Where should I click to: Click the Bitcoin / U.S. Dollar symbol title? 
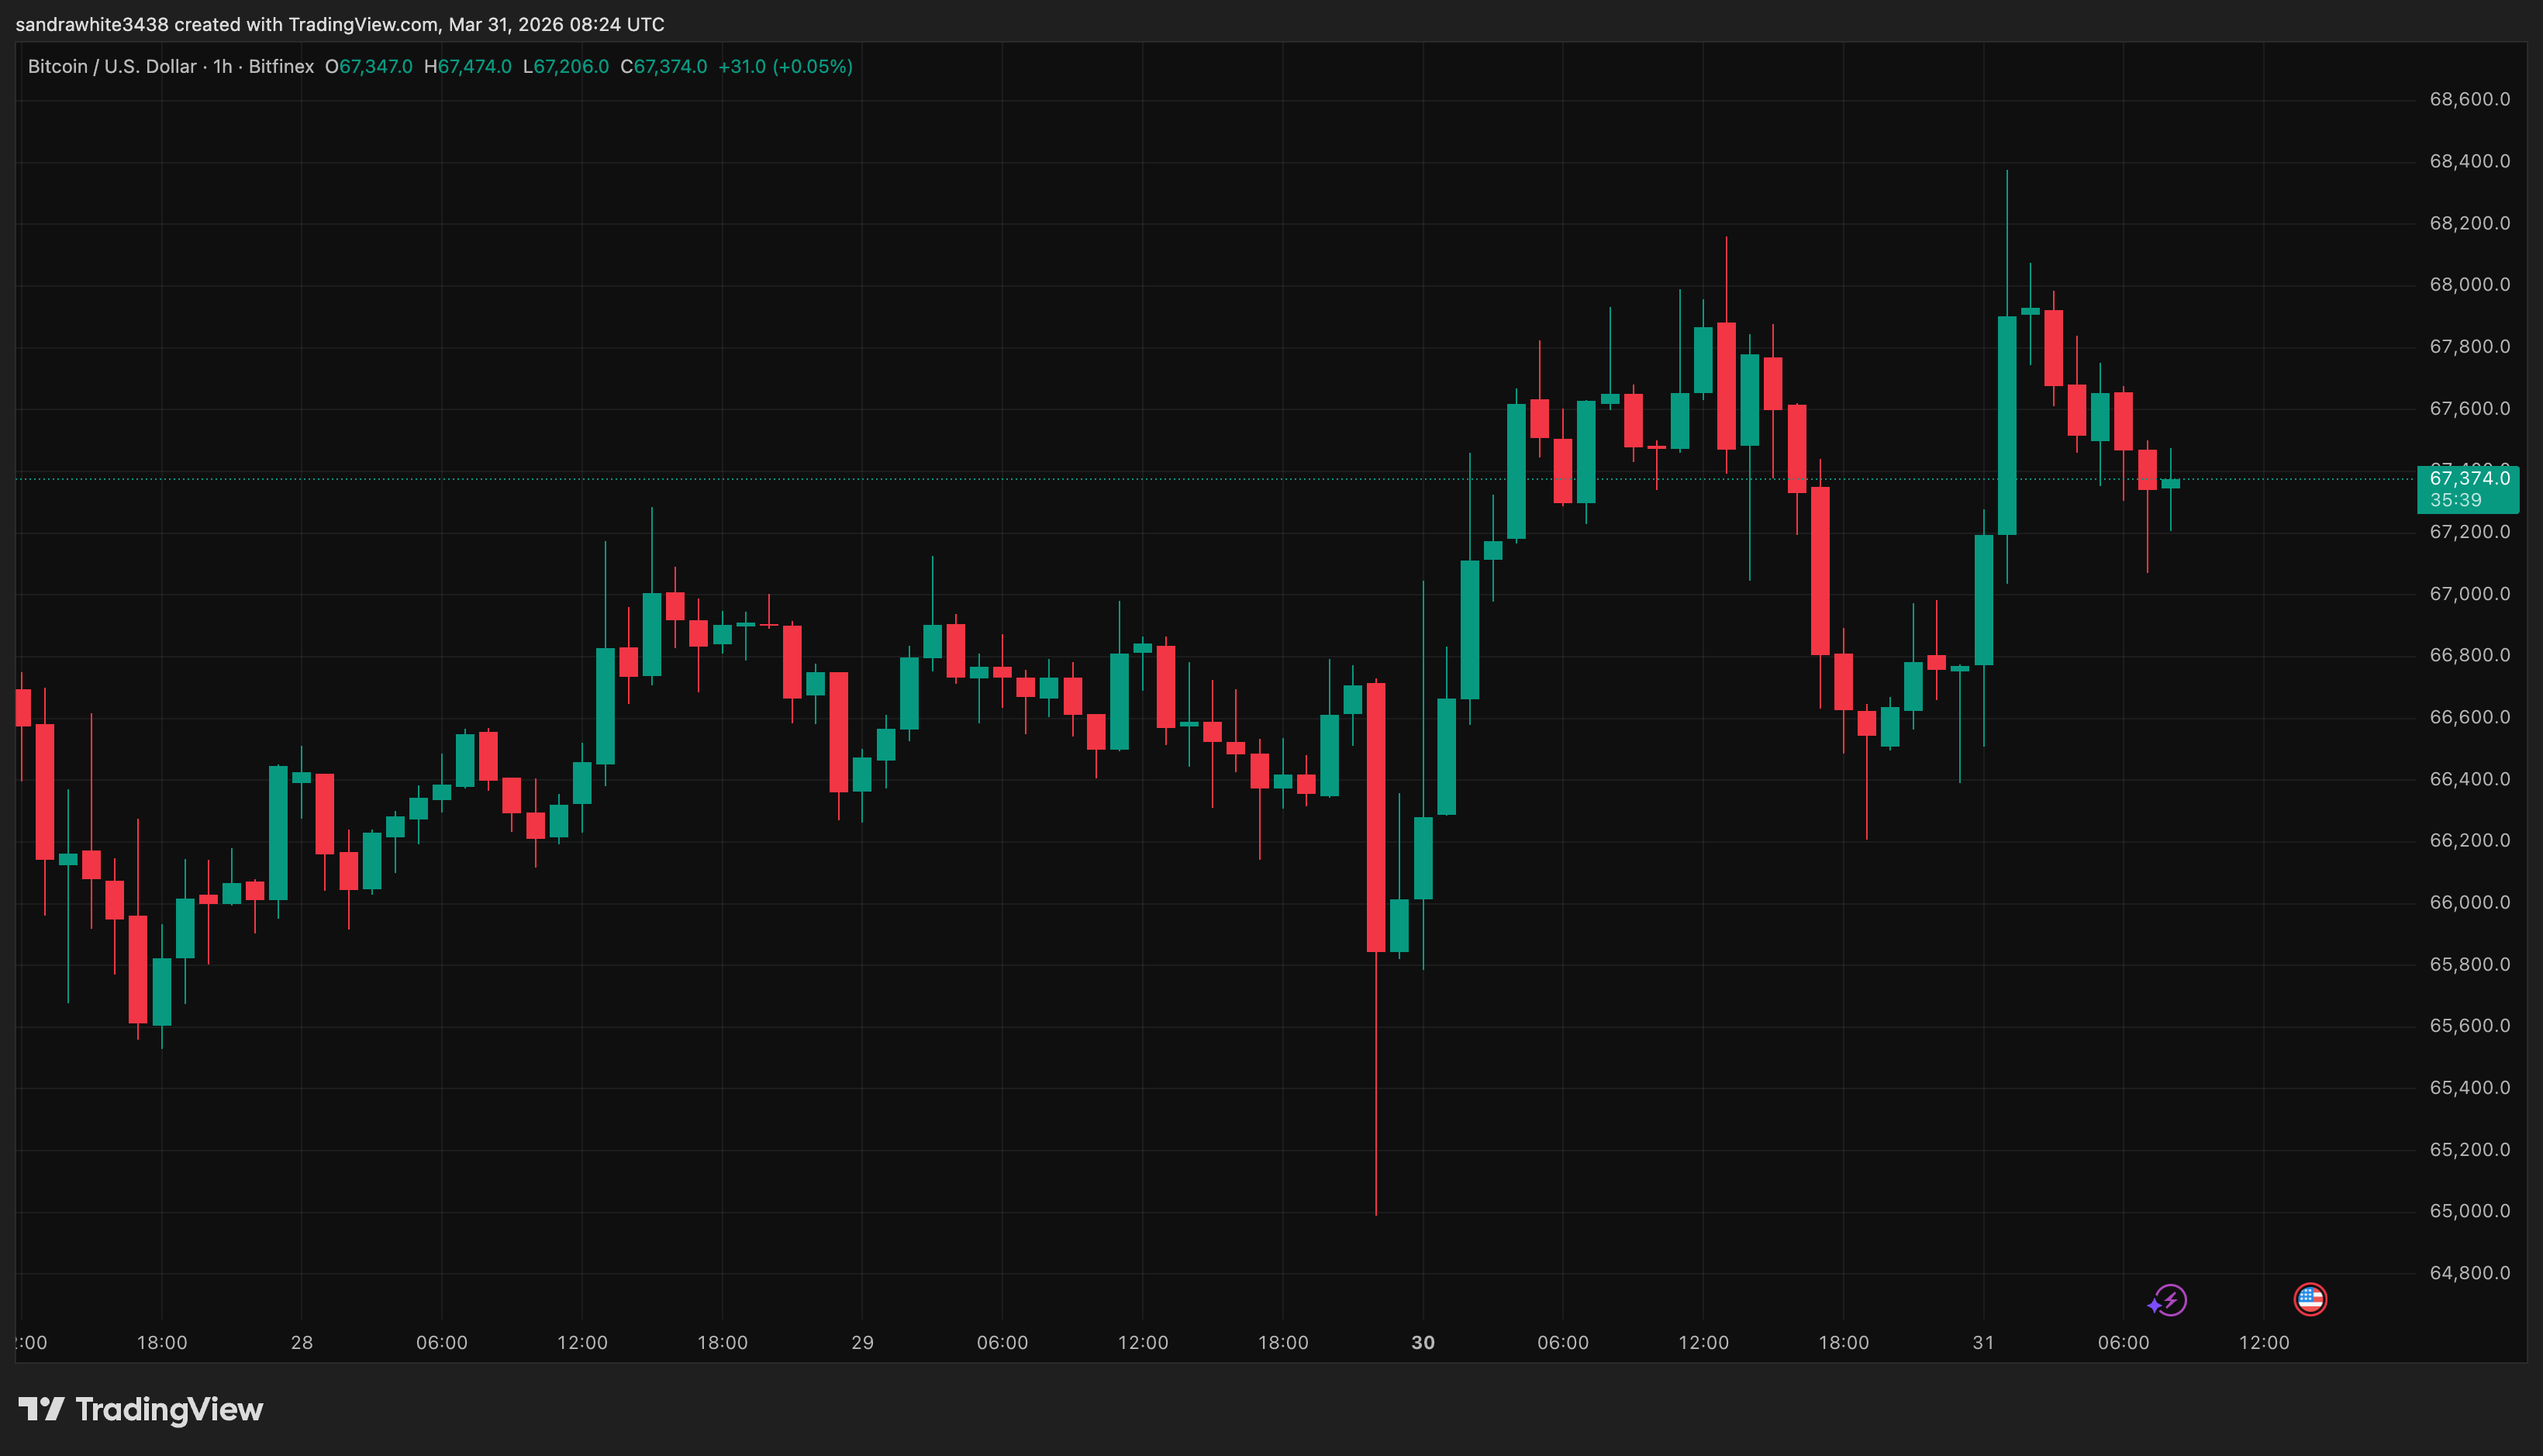coord(112,67)
